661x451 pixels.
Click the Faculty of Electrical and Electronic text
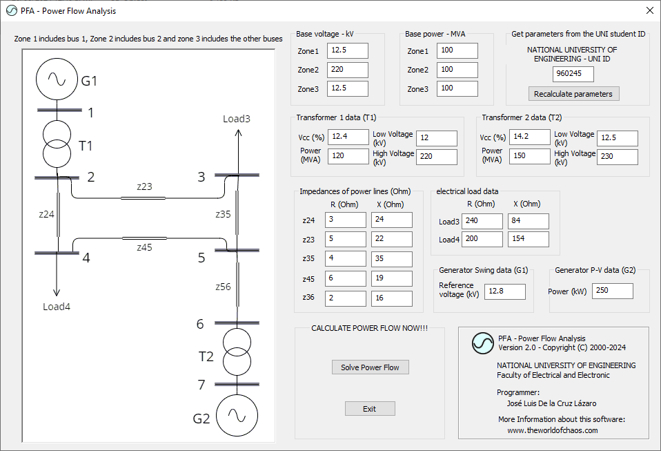(553, 375)
